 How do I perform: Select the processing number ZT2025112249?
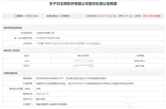[x=31, y=16]
